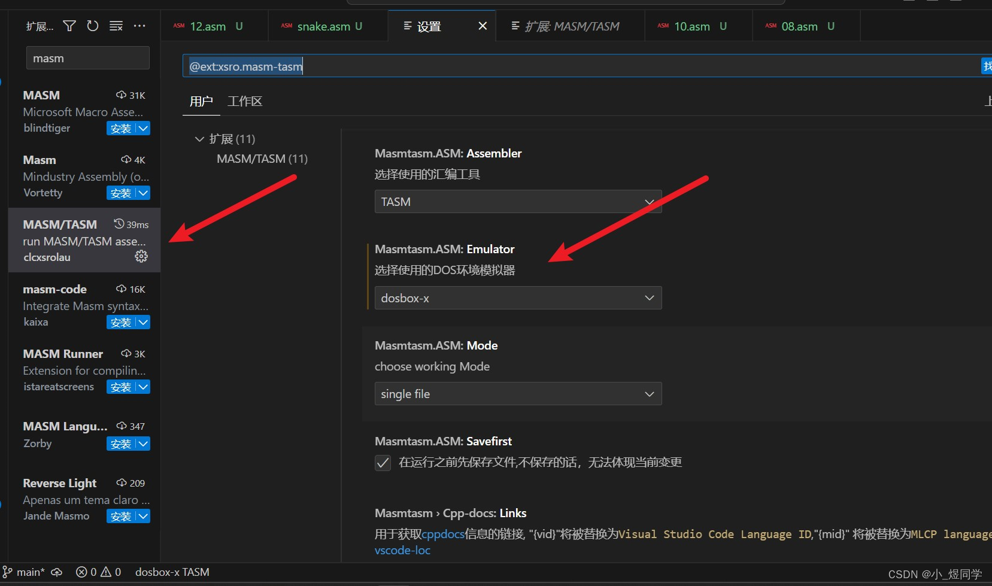Image resolution: width=992 pixels, height=586 pixels.
Task: Open extensions panel more actions menu
Action: click(x=139, y=26)
